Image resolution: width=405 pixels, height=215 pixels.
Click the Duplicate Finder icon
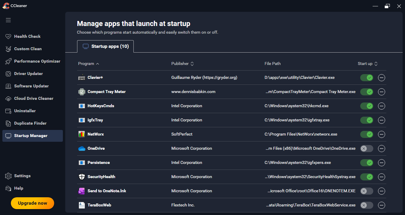point(8,123)
